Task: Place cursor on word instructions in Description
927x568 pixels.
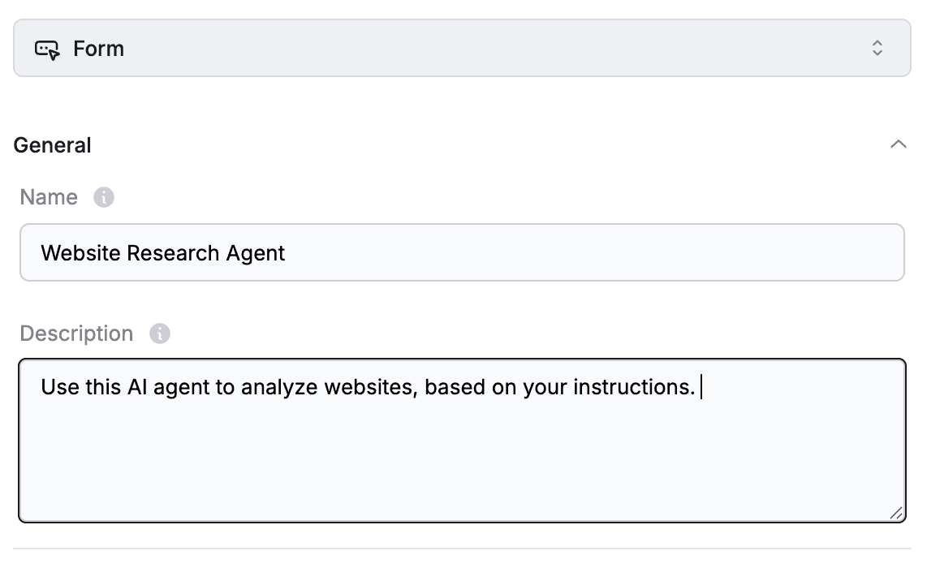Action: pyautogui.click(x=634, y=387)
